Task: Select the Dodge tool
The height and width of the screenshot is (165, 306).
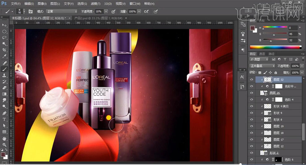Action: (x=4, y=107)
